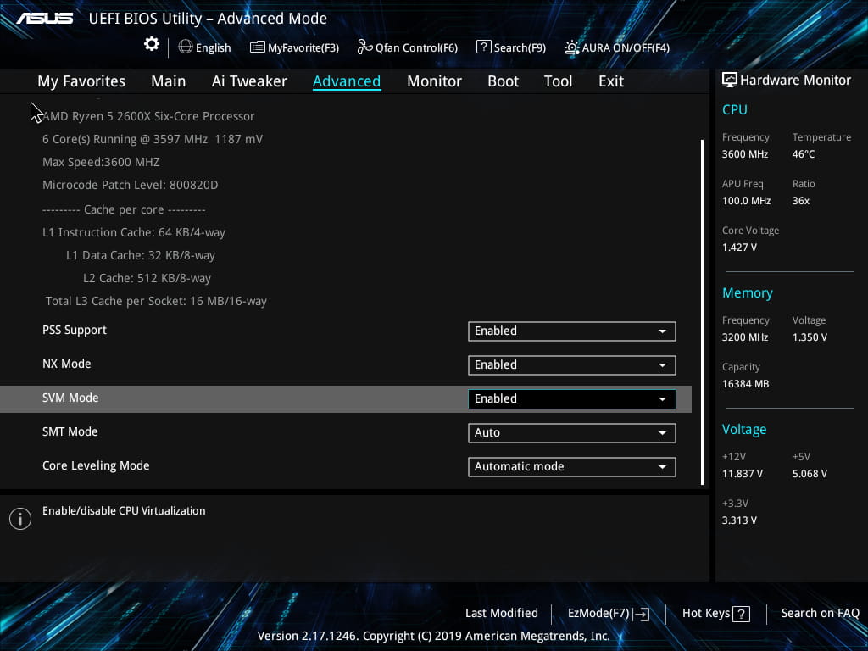Screen dimensions: 868x651
Task: Click Enable/disable CPU Virtualization help text
Action: coord(124,511)
